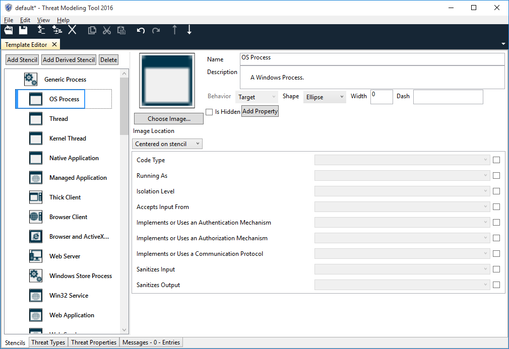Switch to the Threat Types tab
The width and height of the screenshot is (509, 349).
[48, 342]
